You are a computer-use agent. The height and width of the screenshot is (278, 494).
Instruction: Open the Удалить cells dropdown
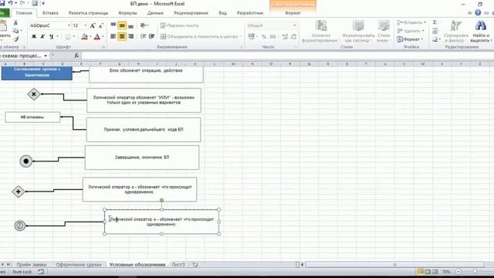point(411,31)
